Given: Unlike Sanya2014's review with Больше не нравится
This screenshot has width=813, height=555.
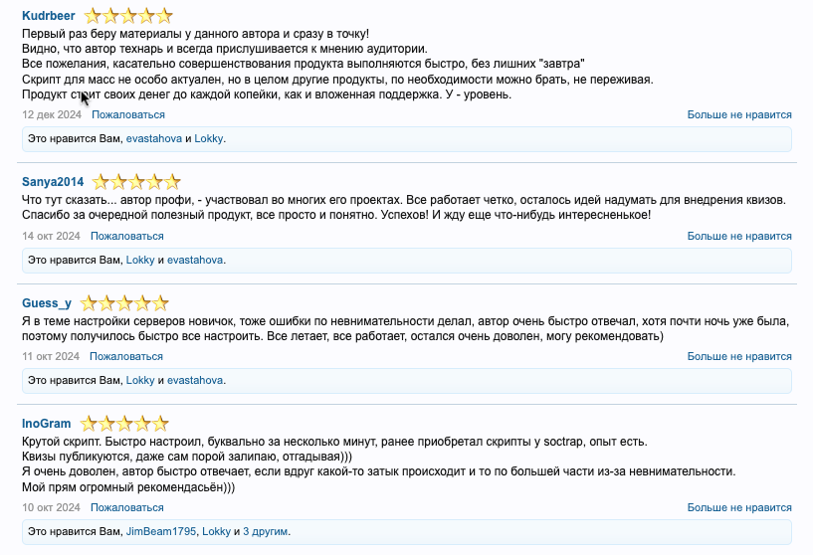Looking at the screenshot, I should coord(739,236).
